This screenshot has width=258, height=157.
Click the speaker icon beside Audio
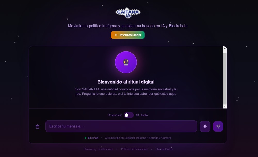(x=137, y=115)
